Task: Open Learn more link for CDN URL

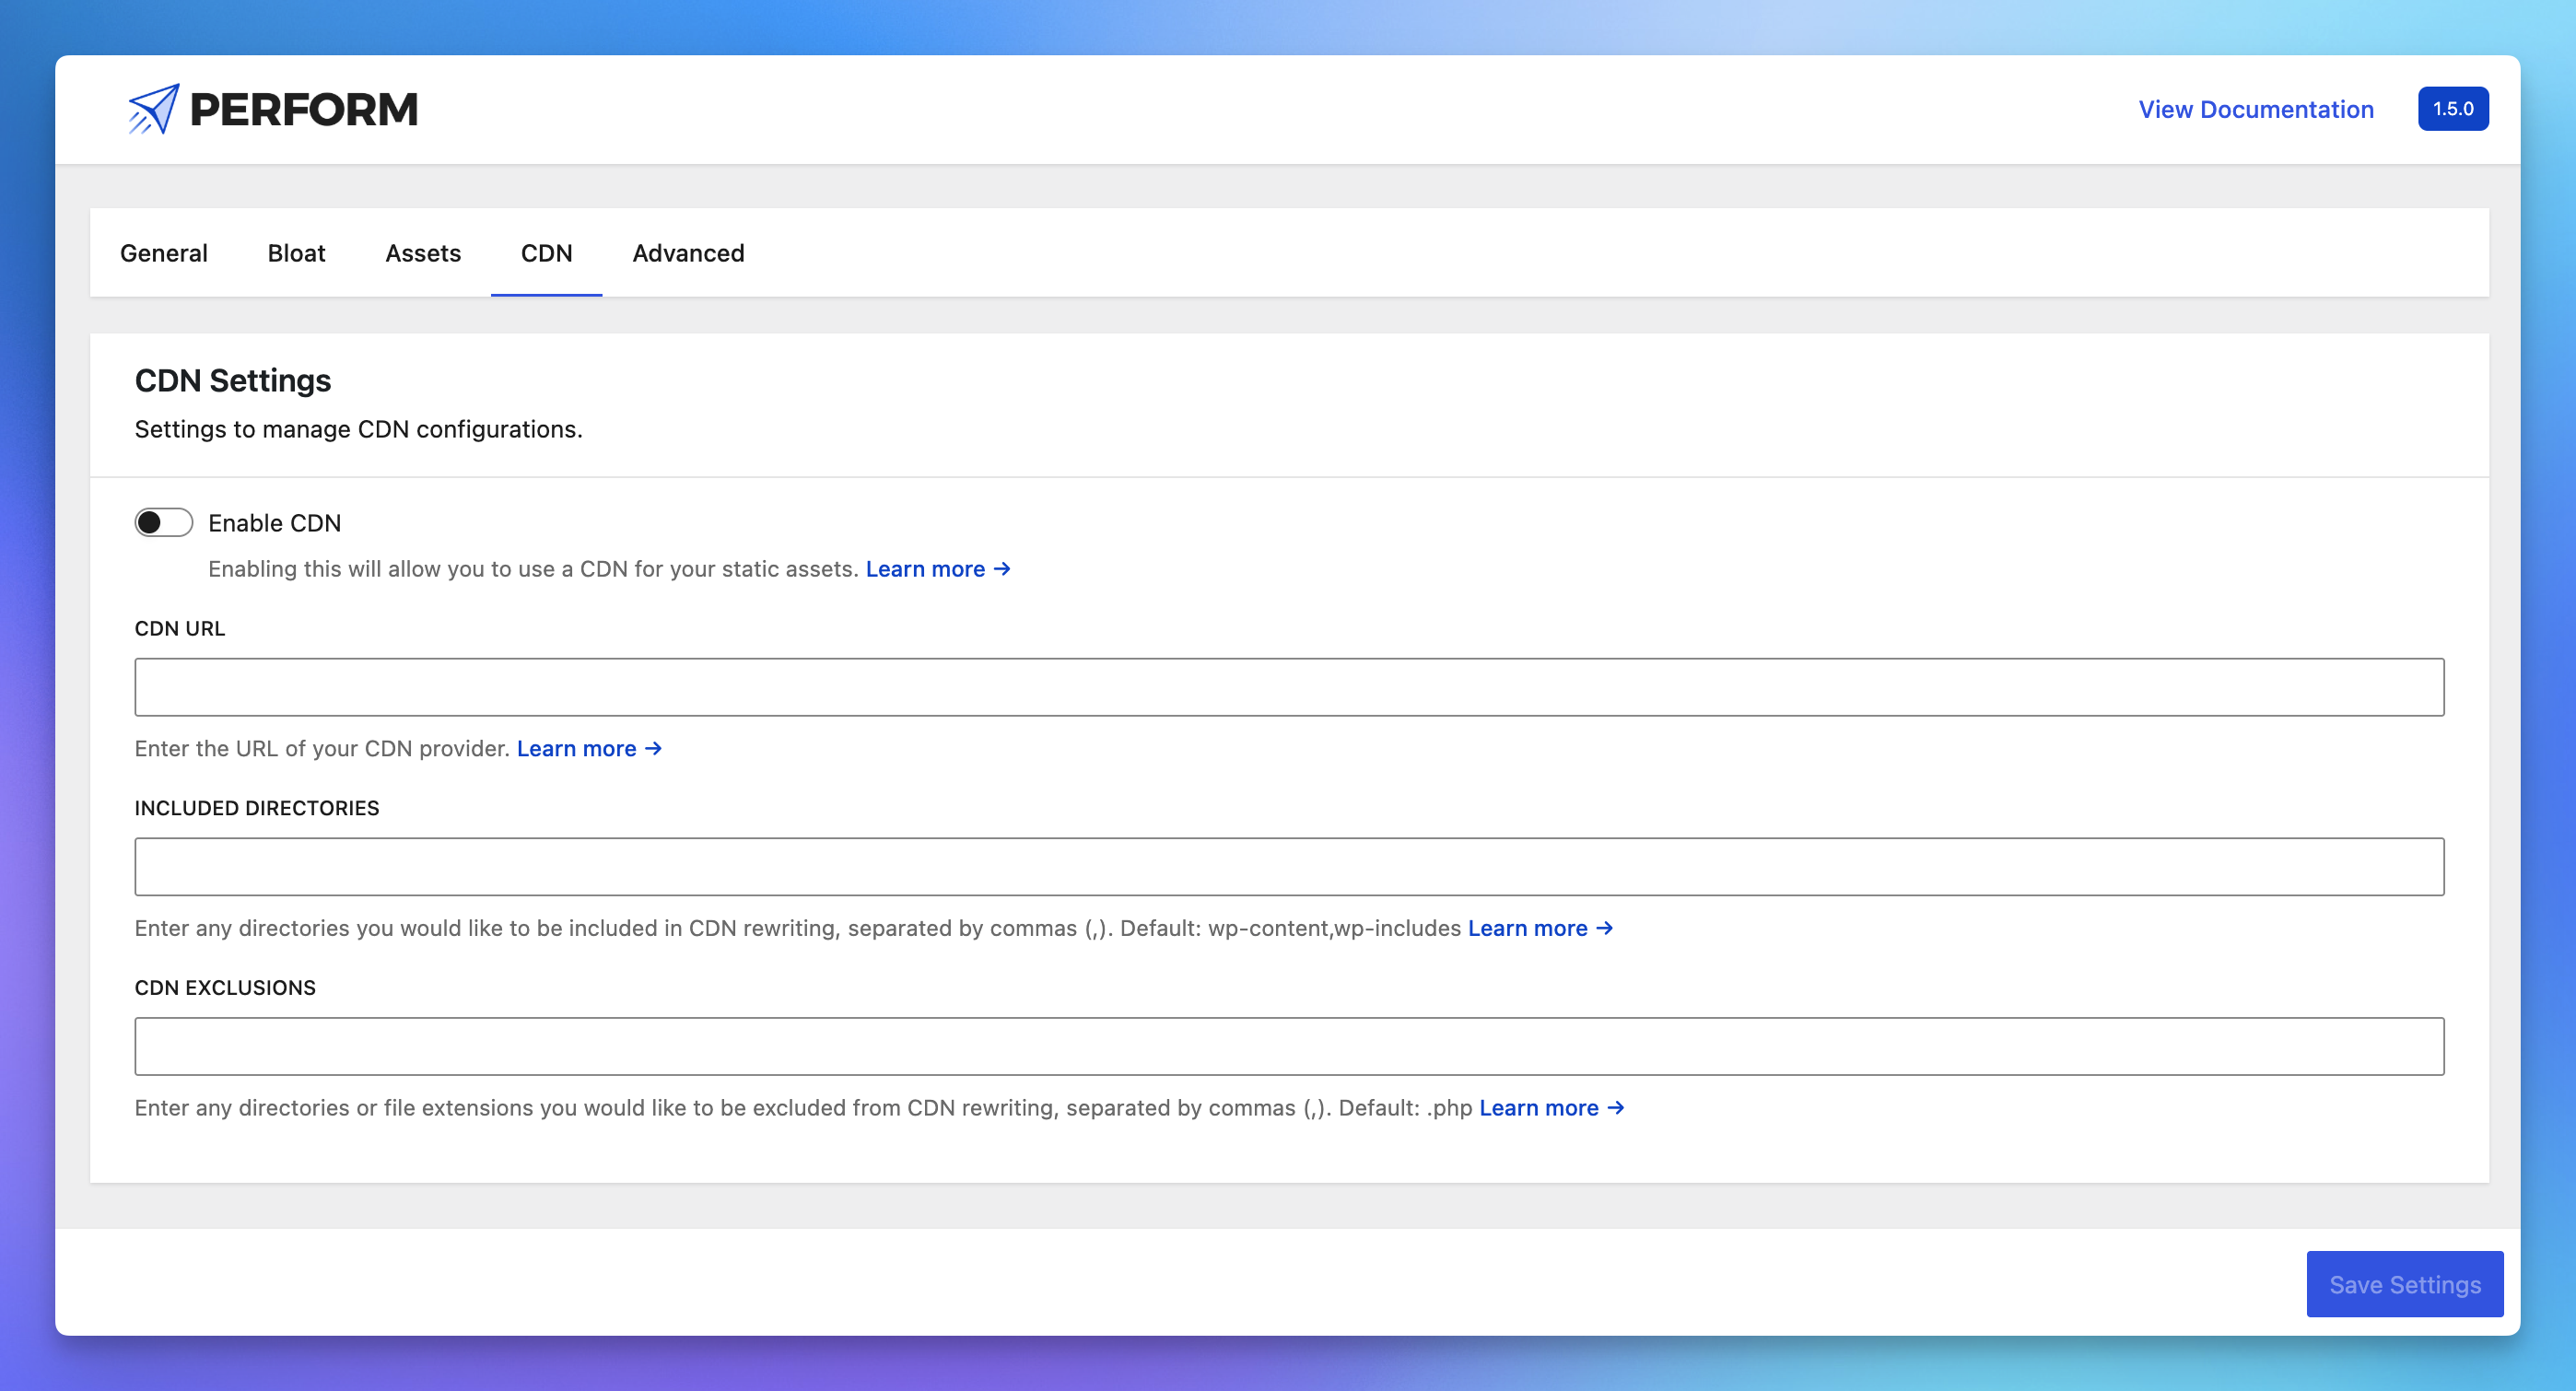Action: click(x=577, y=749)
